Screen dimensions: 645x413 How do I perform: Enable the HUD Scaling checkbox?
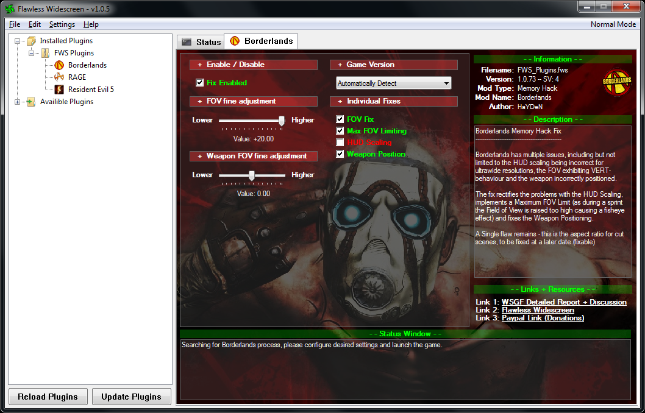click(340, 142)
